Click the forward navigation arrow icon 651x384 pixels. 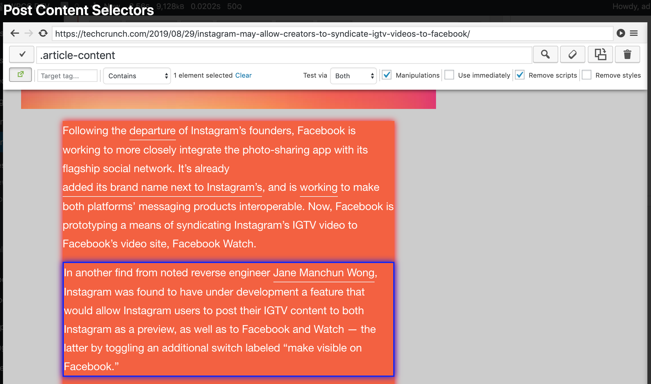(28, 33)
